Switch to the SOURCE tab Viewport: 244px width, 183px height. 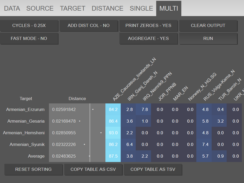click(40, 8)
